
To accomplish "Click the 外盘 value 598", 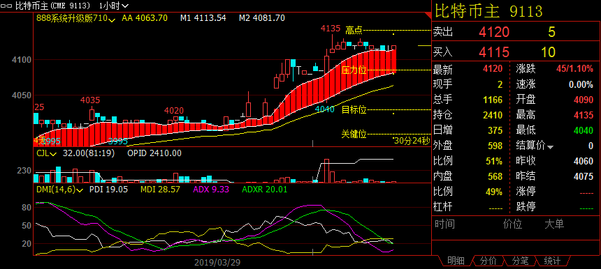I will click(495, 146).
